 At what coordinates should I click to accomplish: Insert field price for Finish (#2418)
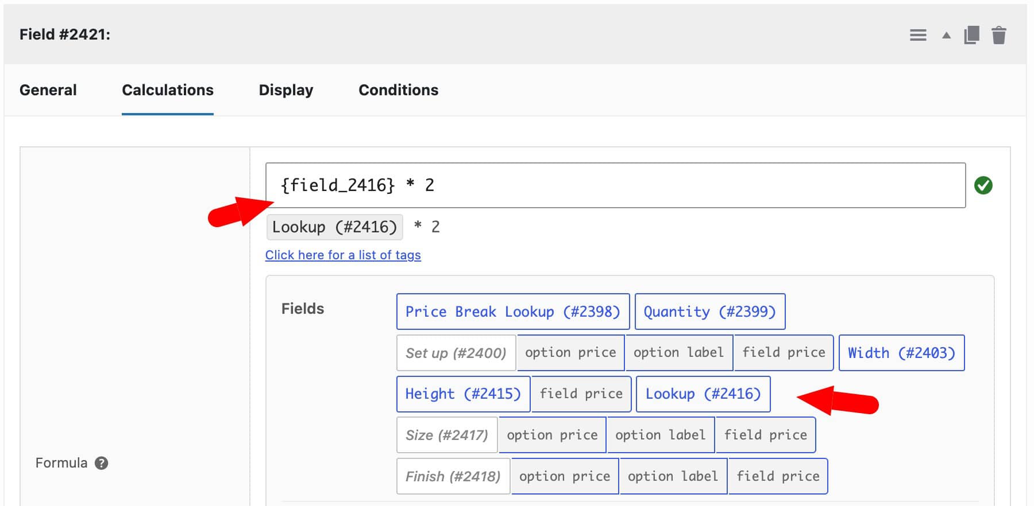[778, 477]
